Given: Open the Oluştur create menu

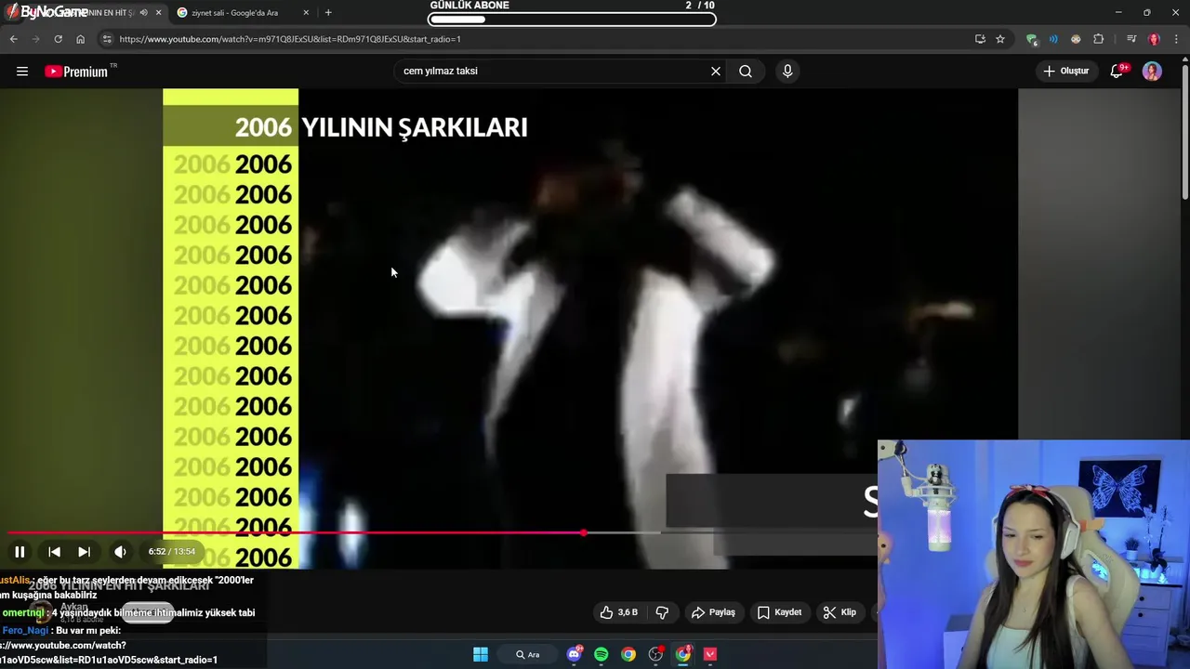Looking at the screenshot, I should point(1066,72).
